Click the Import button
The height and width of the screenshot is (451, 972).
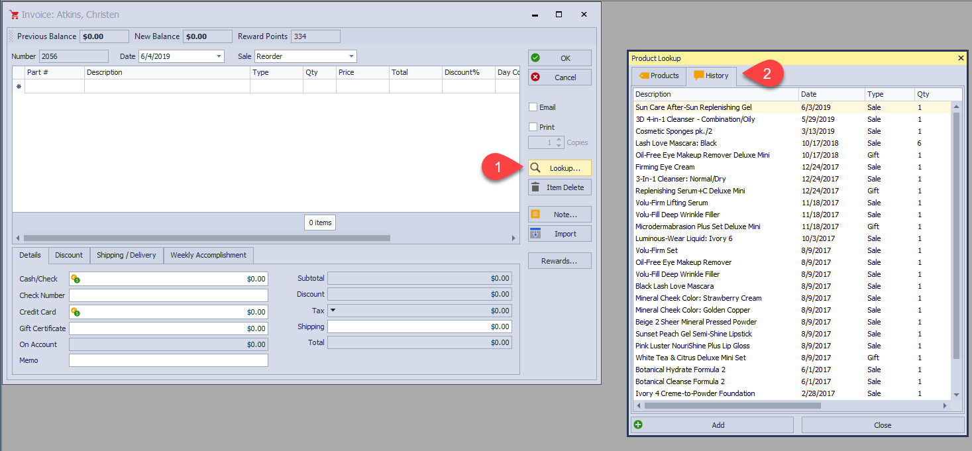pos(559,234)
